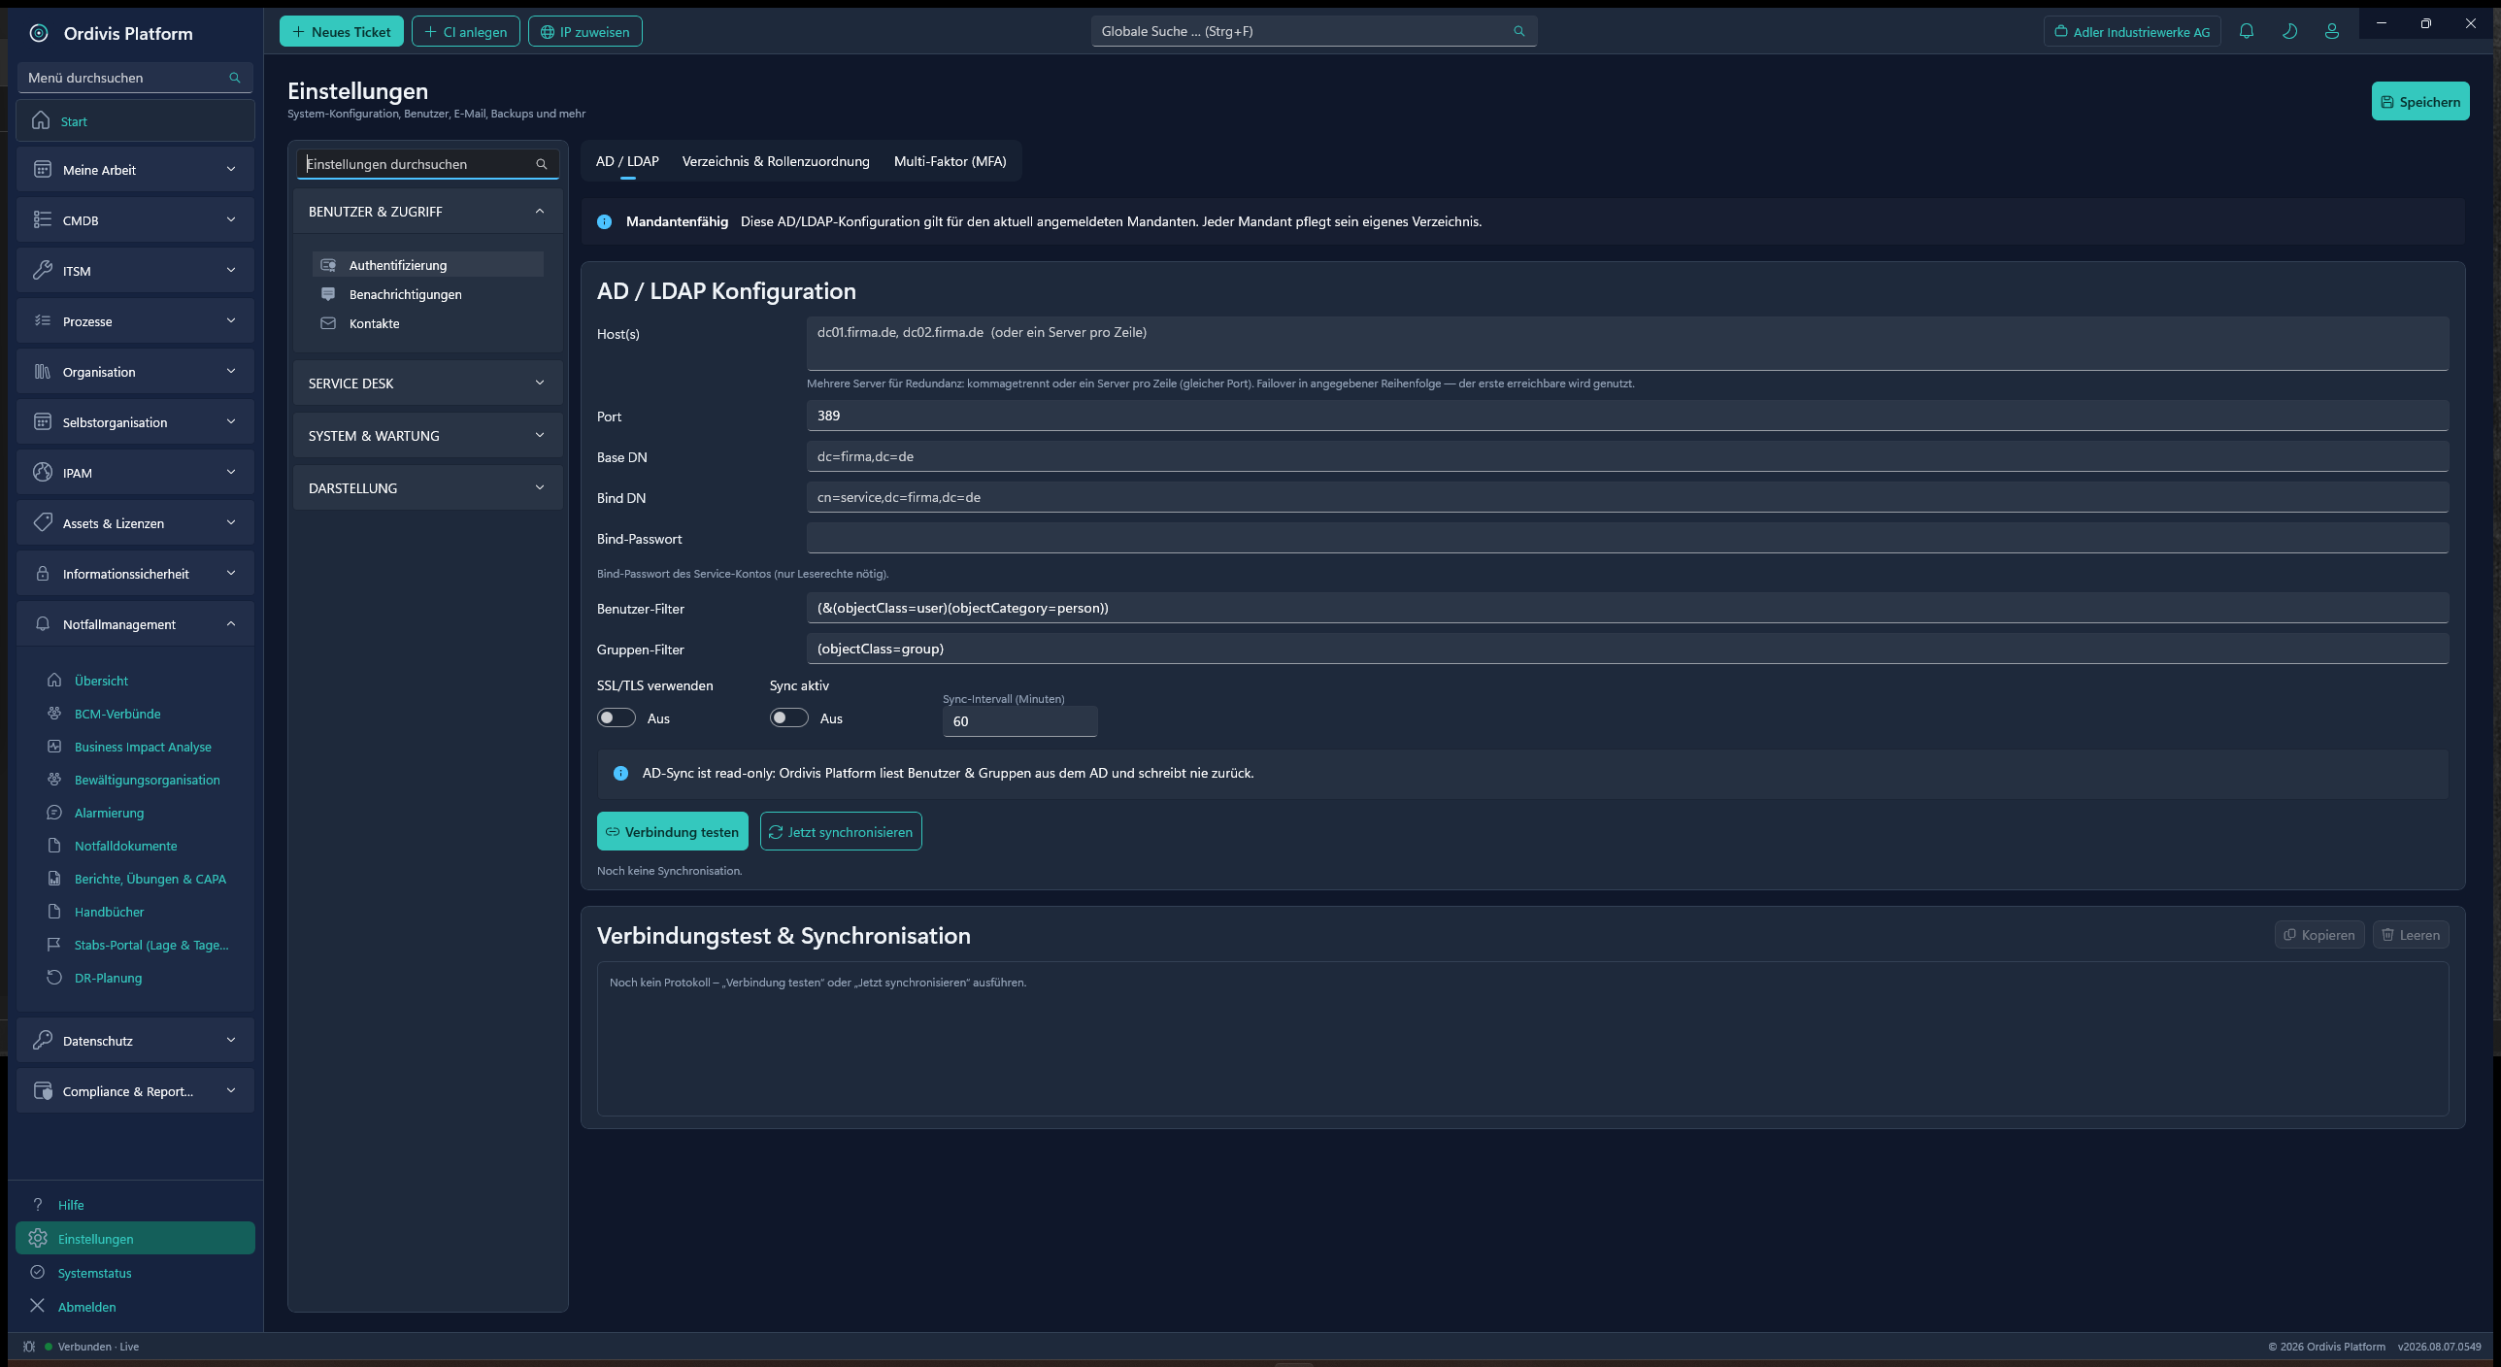Image resolution: width=2501 pixels, height=1367 pixels.
Task: Click the CMDB list icon
Action: (43, 219)
